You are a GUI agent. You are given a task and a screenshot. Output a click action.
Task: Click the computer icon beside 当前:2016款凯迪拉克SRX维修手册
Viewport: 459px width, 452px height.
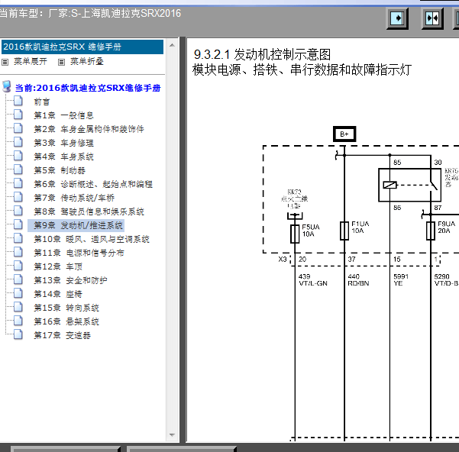pyautogui.click(x=7, y=87)
